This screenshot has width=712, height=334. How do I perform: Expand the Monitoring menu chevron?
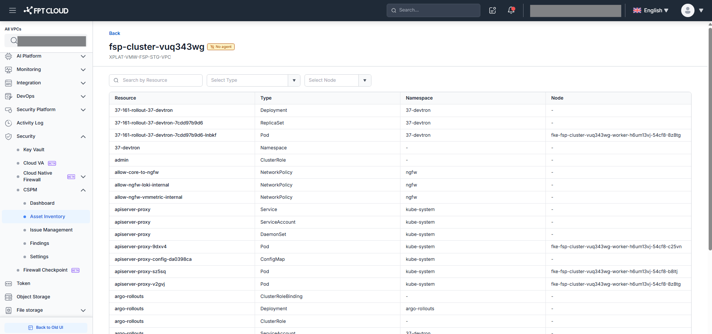tap(83, 69)
